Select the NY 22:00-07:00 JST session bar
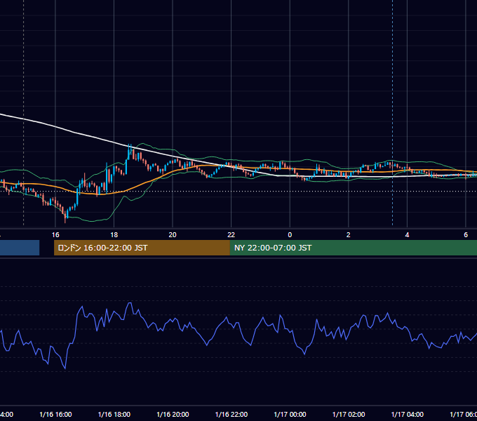This screenshot has width=477, height=421. coord(353,248)
